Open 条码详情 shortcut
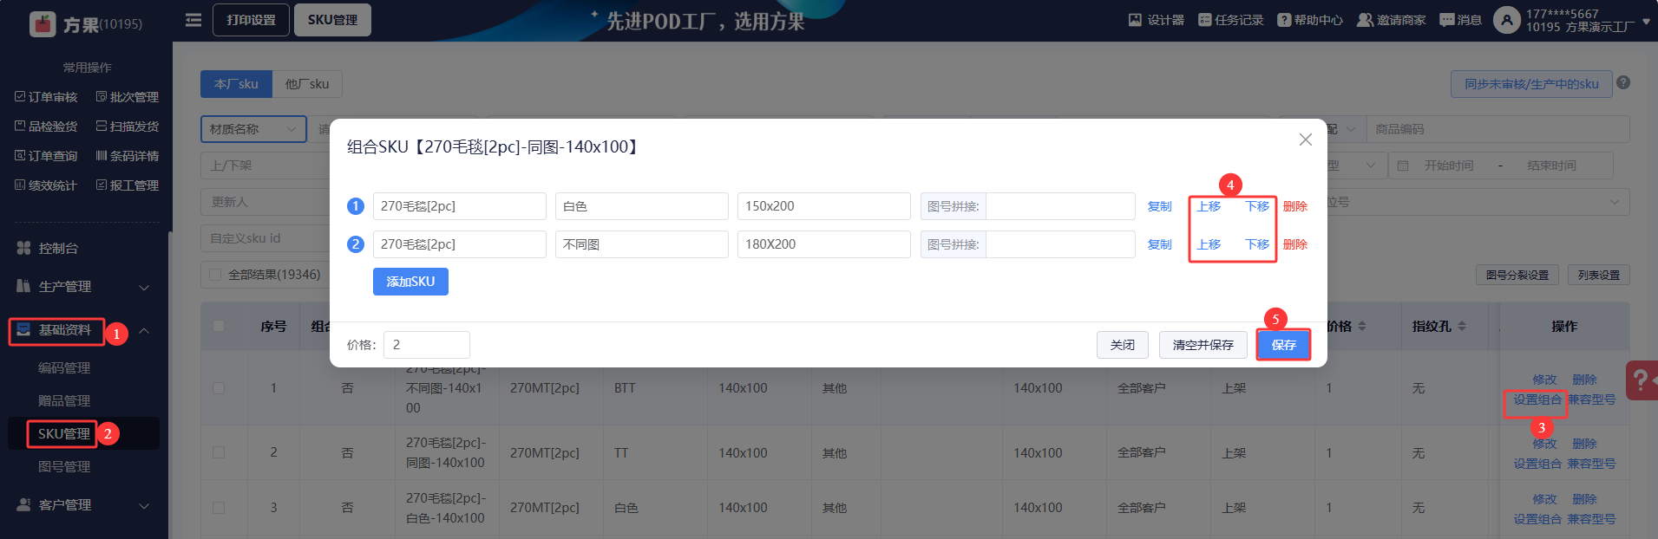This screenshot has height=539, width=1658. coord(128,156)
